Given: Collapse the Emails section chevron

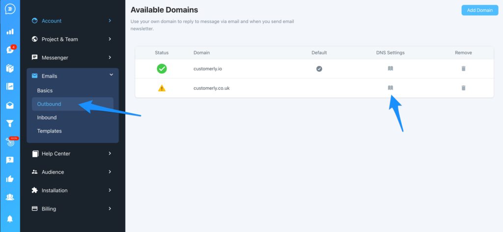Looking at the screenshot, I should click(x=112, y=75).
